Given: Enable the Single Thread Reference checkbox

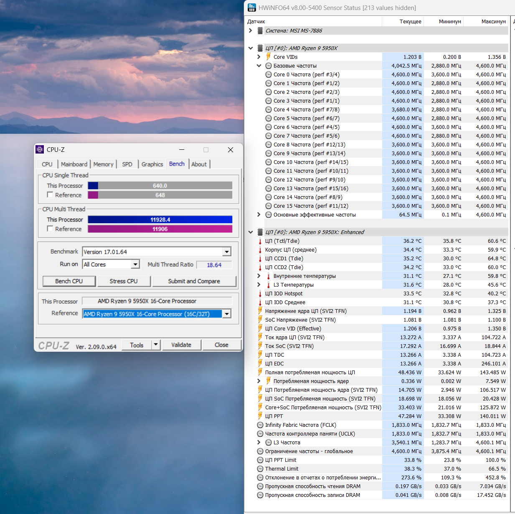Looking at the screenshot, I should pos(50,195).
